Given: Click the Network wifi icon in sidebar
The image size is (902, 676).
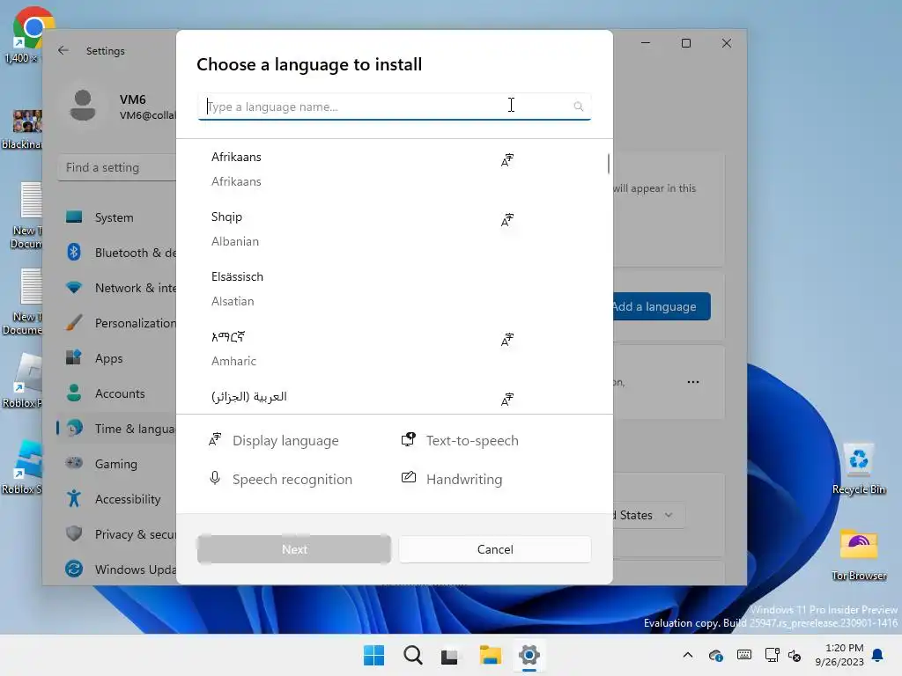Looking at the screenshot, I should [x=74, y=287].
